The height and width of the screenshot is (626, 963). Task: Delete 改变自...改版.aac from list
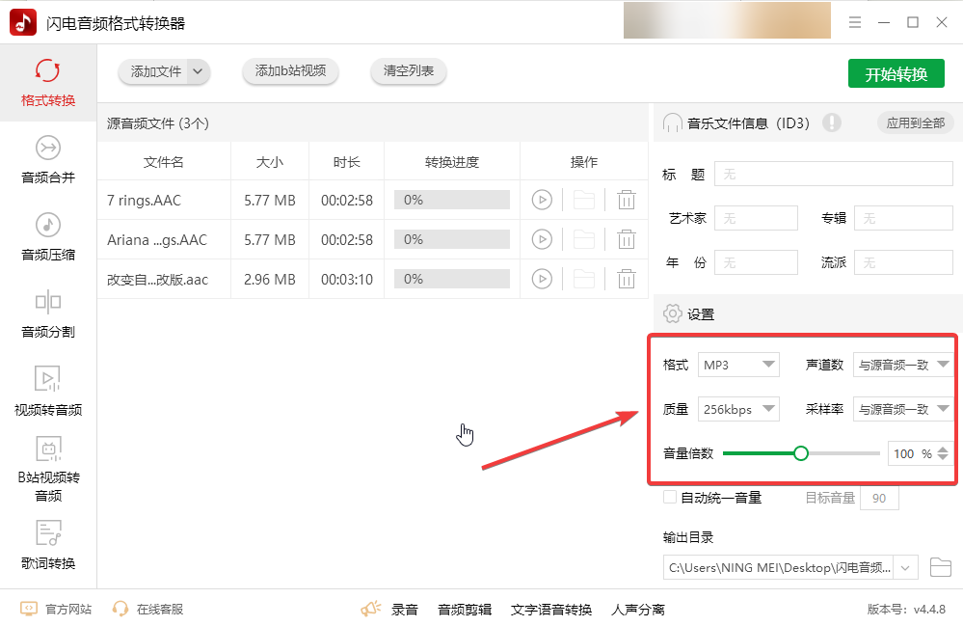[x=626, y=279]
